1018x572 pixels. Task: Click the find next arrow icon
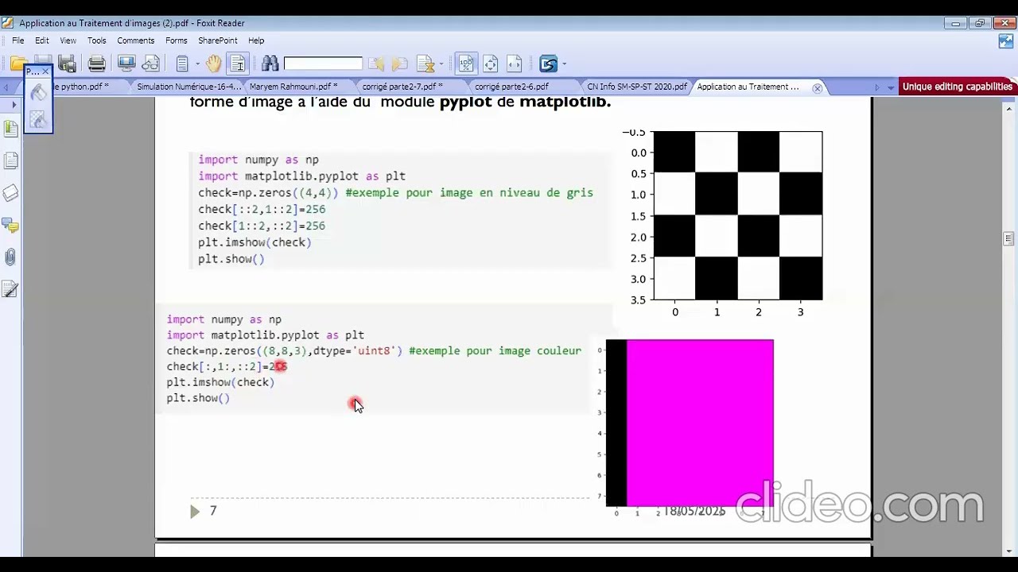(400, 64)
